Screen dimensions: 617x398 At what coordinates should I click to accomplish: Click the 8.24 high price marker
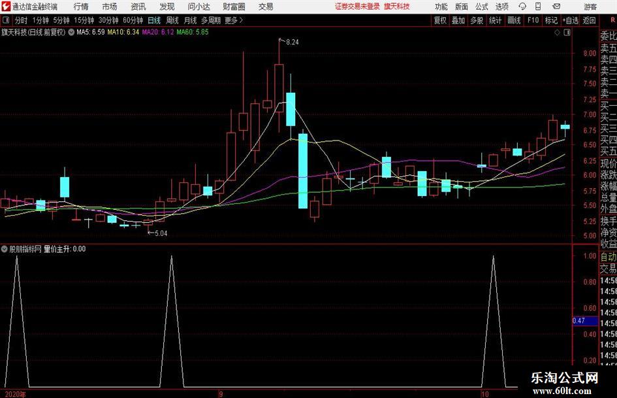(292, 42)
